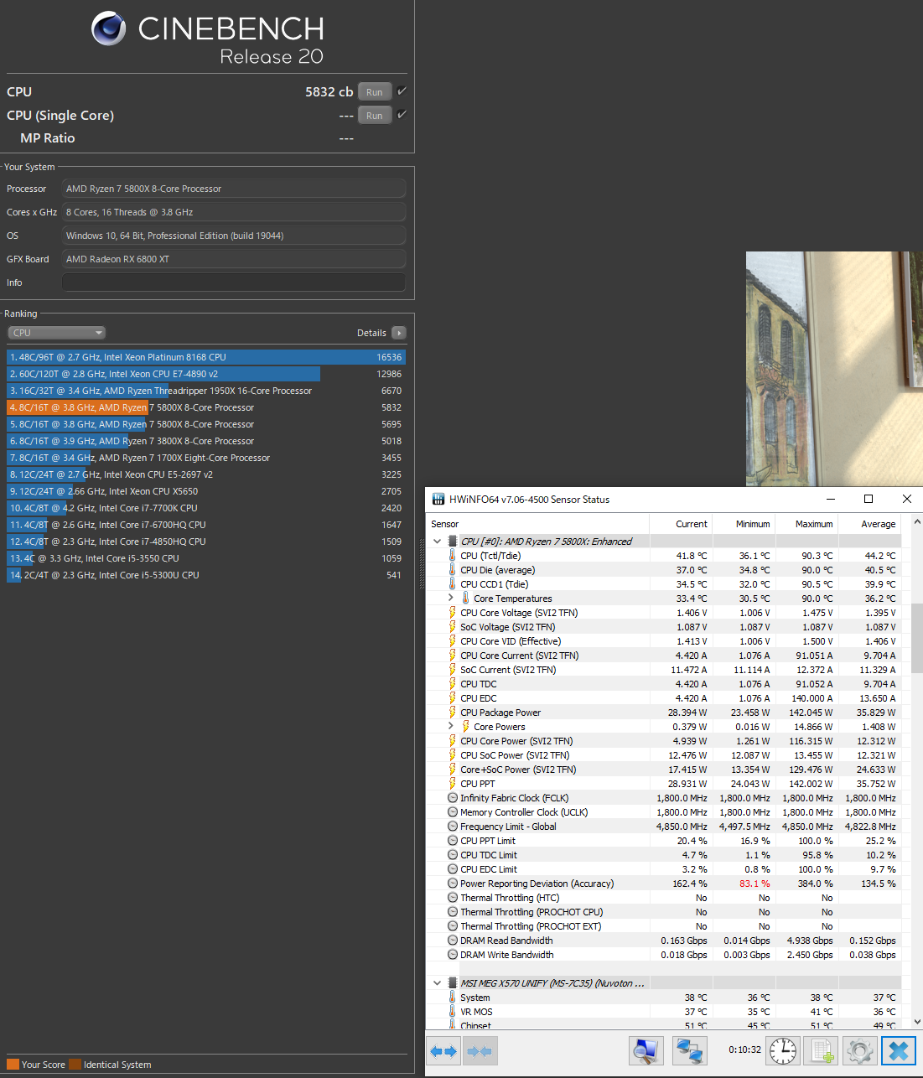Select ranking row Intel Xeon CPU E7-4890 v2
Image resolution: width=923 pixels, height=1078 pixels.
point(205,374)
